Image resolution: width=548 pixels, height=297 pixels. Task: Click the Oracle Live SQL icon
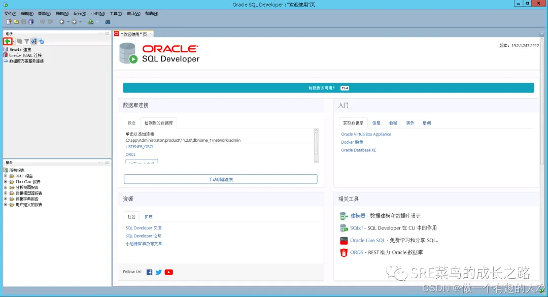(344, 240)
